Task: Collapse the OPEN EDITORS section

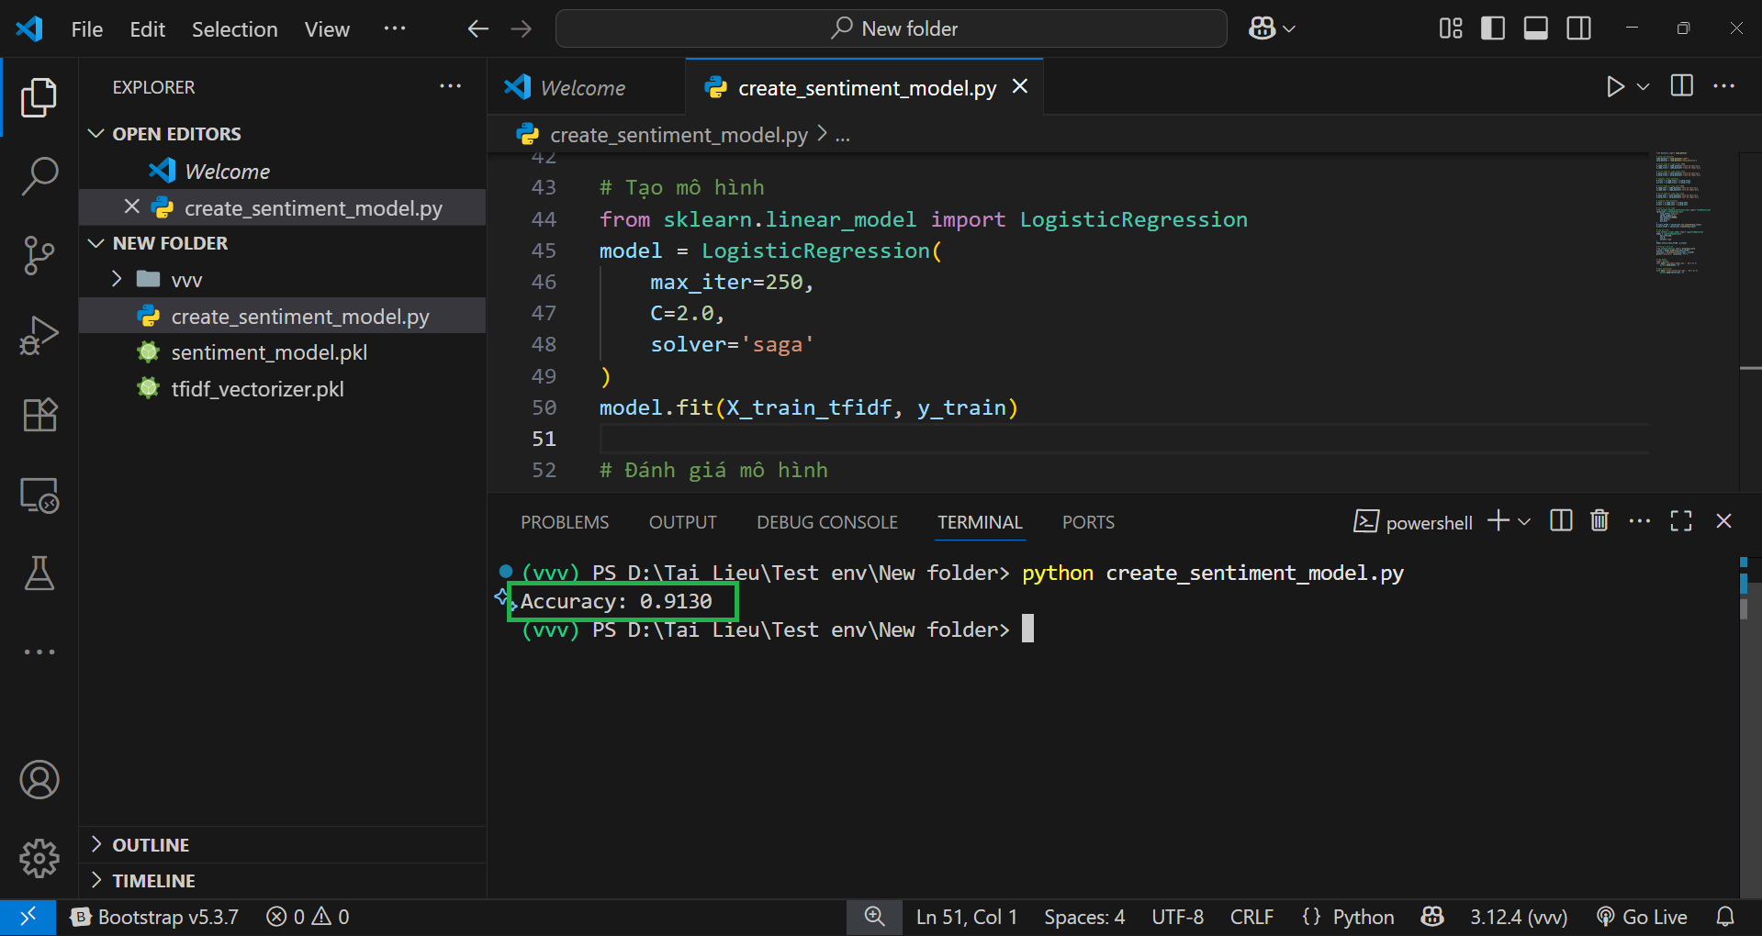Action: click(x=283, y=134)
